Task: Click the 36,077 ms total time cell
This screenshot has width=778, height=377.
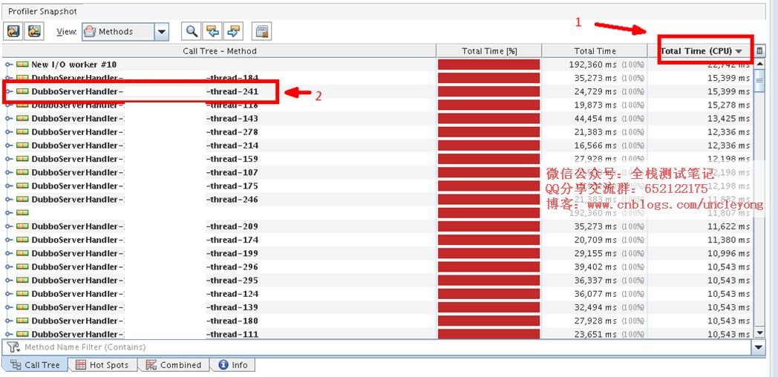Action: point(595,294)
